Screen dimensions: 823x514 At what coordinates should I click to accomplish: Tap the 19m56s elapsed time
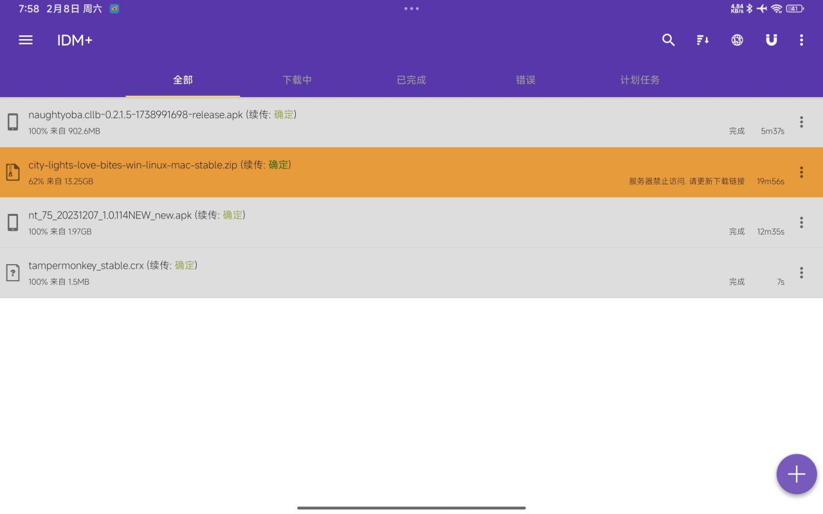pyautogui.click(x=770, y=181)
